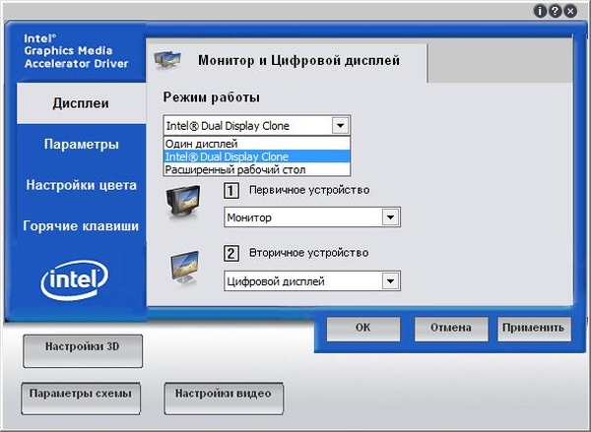Click the Intel Graphics Media Accelerator Driver title
The height and width of the screenshot is (432, 591).
click(x=76, y=51)
